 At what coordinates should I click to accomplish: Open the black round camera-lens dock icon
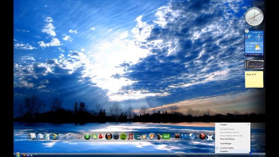(116, 137)
